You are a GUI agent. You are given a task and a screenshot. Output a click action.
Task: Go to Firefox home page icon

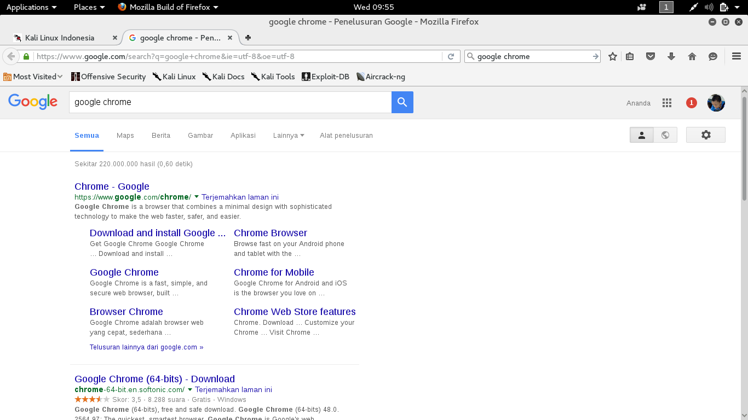coord(692,56)
